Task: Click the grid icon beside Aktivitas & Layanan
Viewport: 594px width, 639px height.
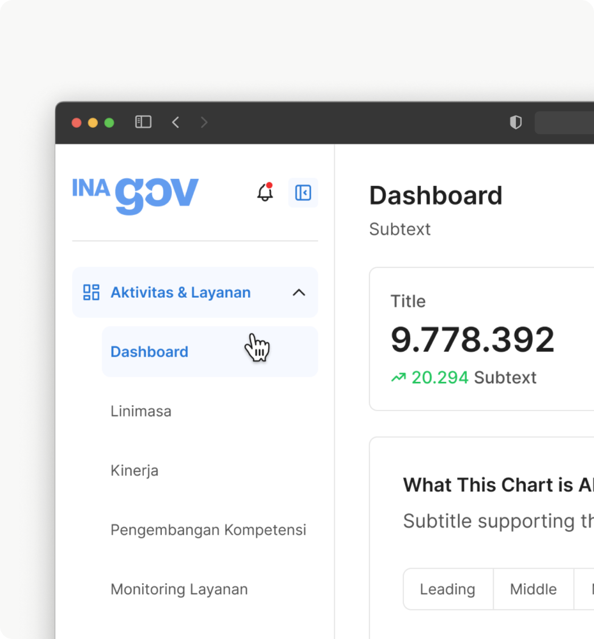Action: [x=91, y=292]
